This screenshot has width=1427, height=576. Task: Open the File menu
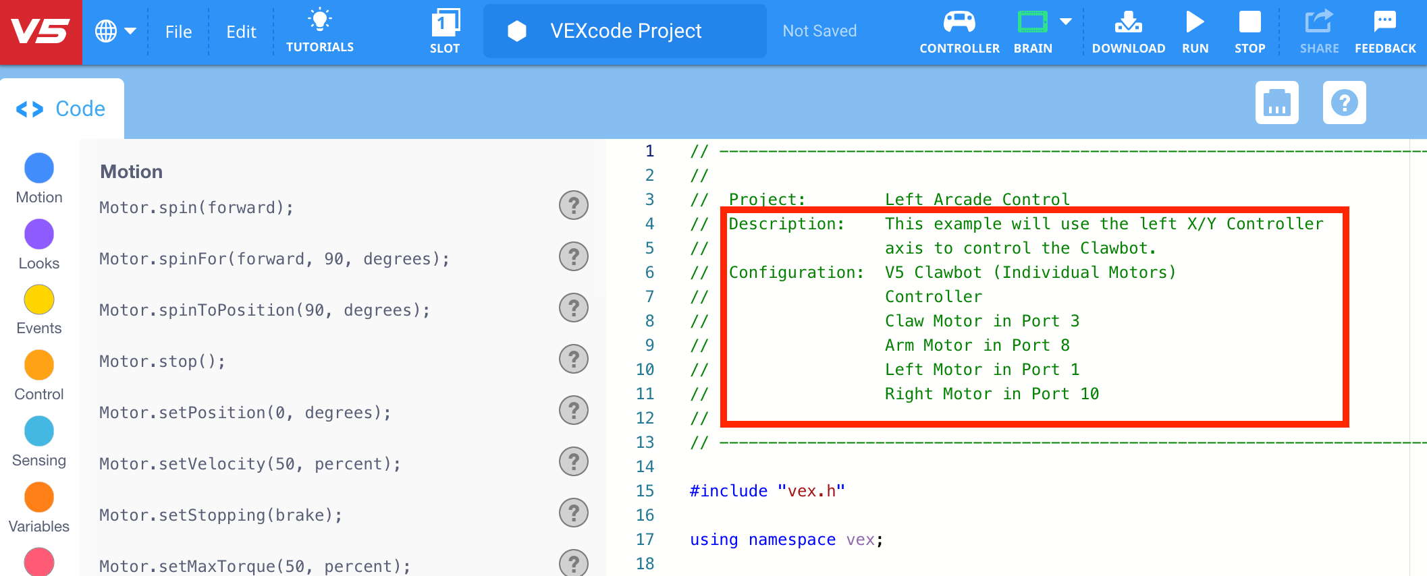coord(178,31)
